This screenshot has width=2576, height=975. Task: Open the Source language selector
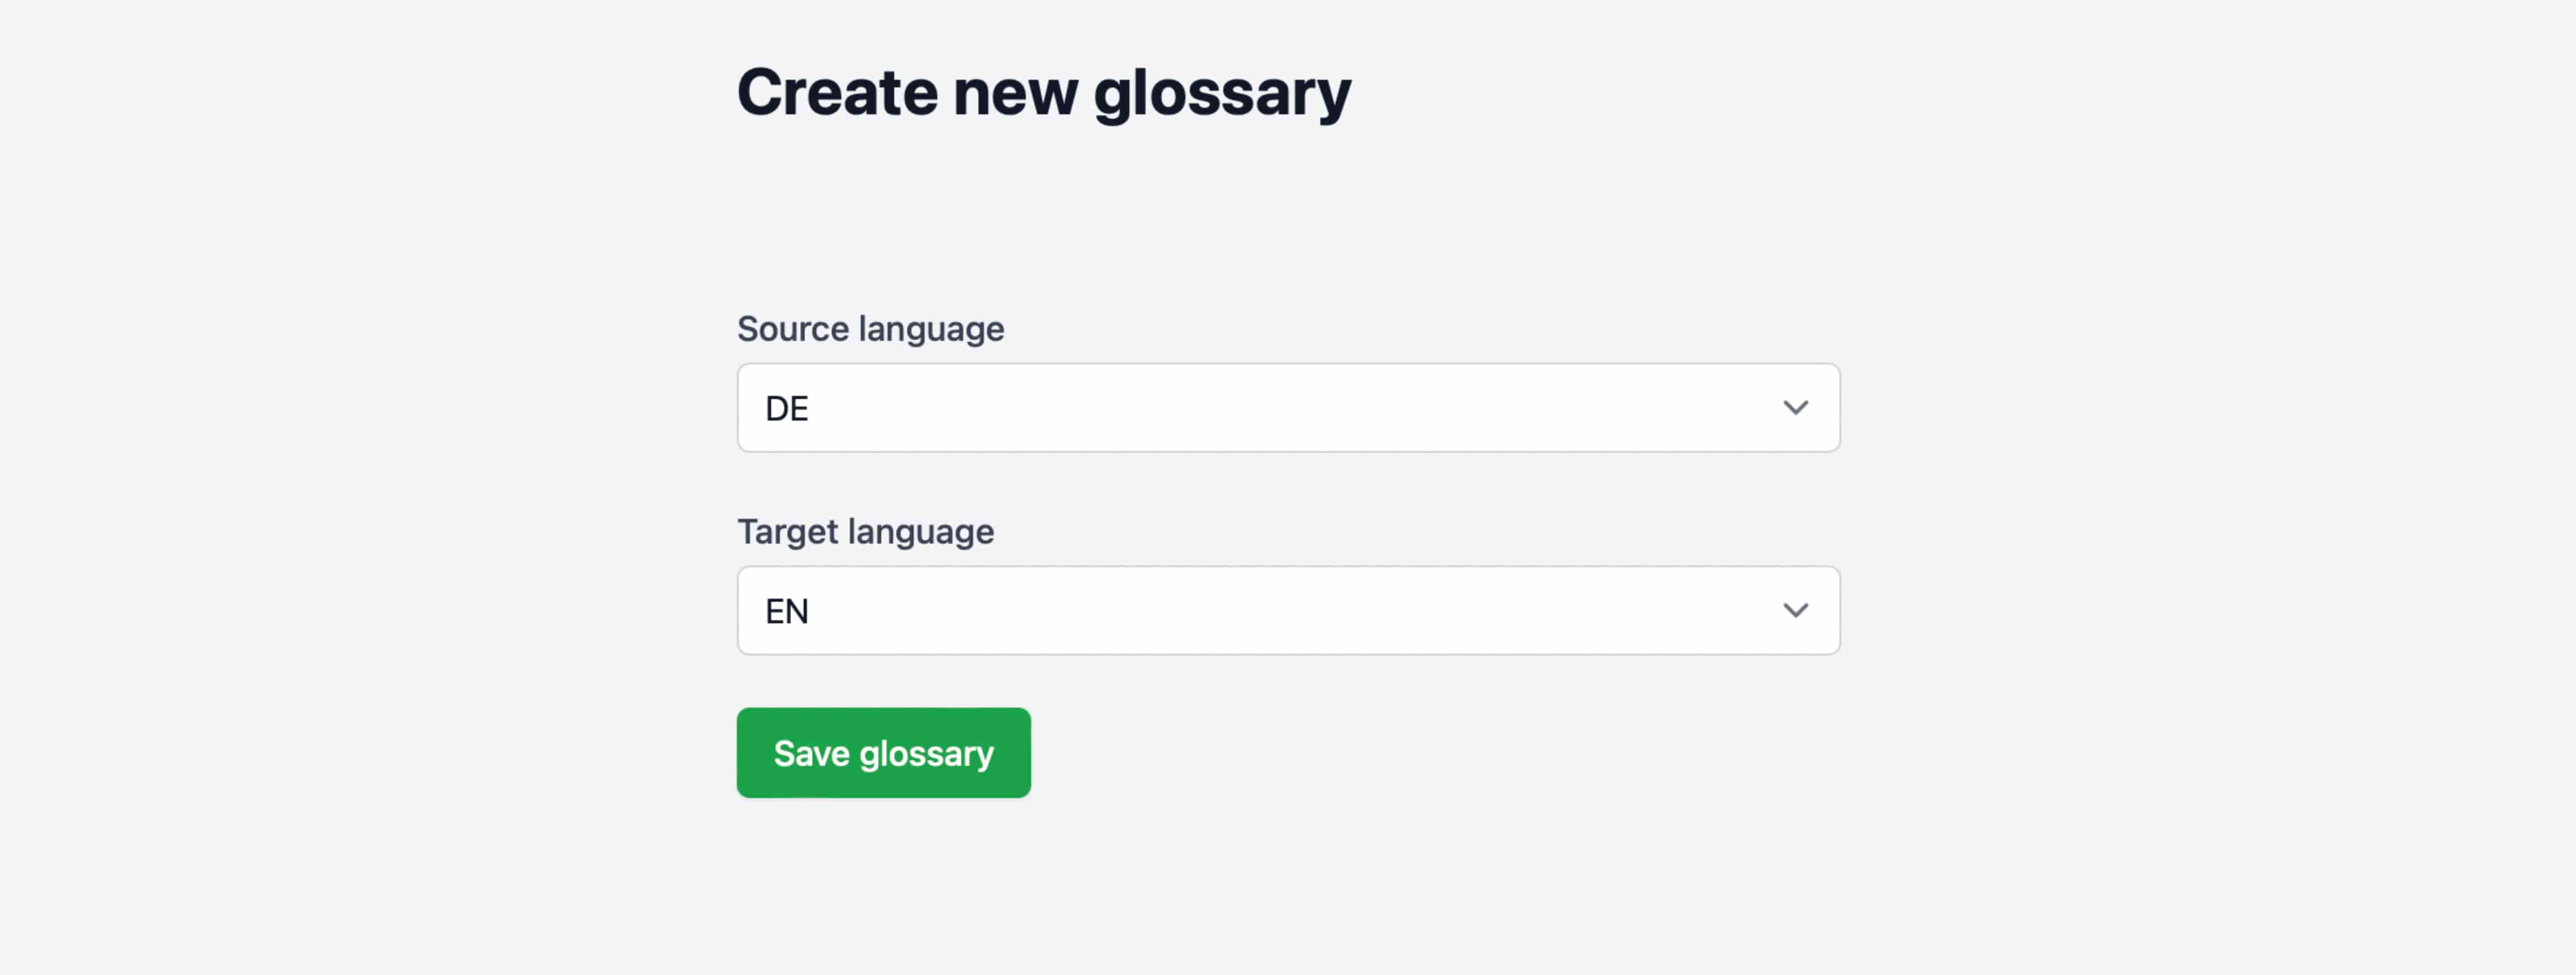click(x=1288, y=407)
